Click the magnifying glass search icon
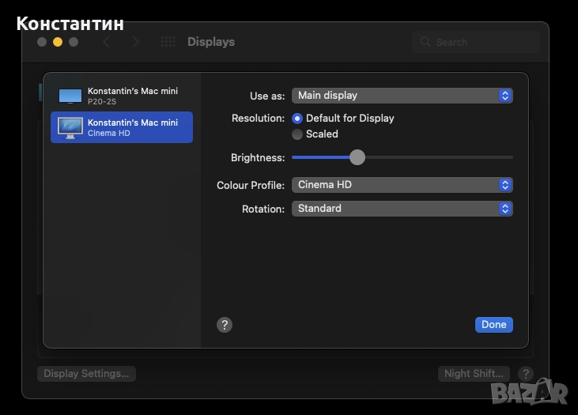The image size is (578, 415). point(425,42)
